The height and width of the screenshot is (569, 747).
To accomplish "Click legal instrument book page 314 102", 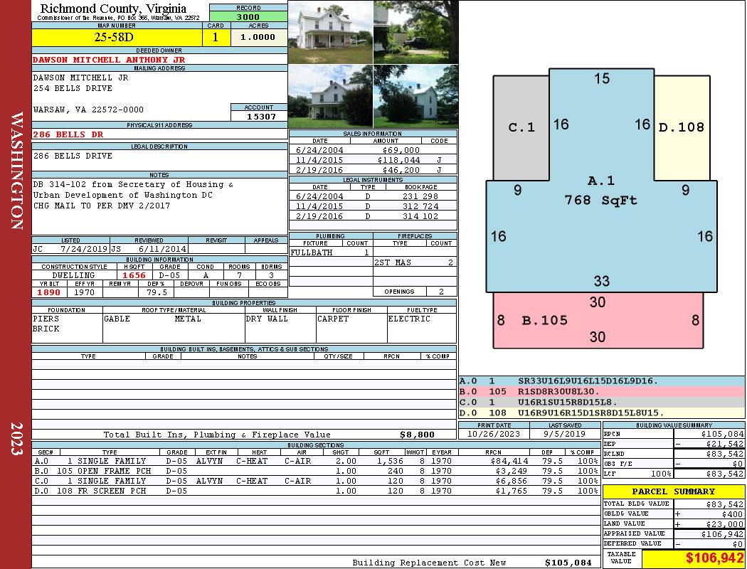I will (420, 216).
